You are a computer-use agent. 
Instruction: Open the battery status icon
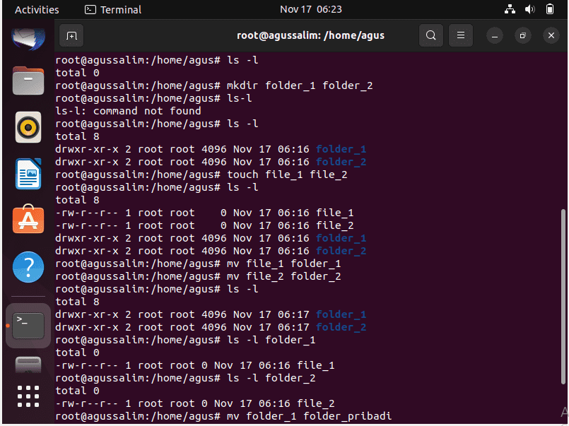550,9
